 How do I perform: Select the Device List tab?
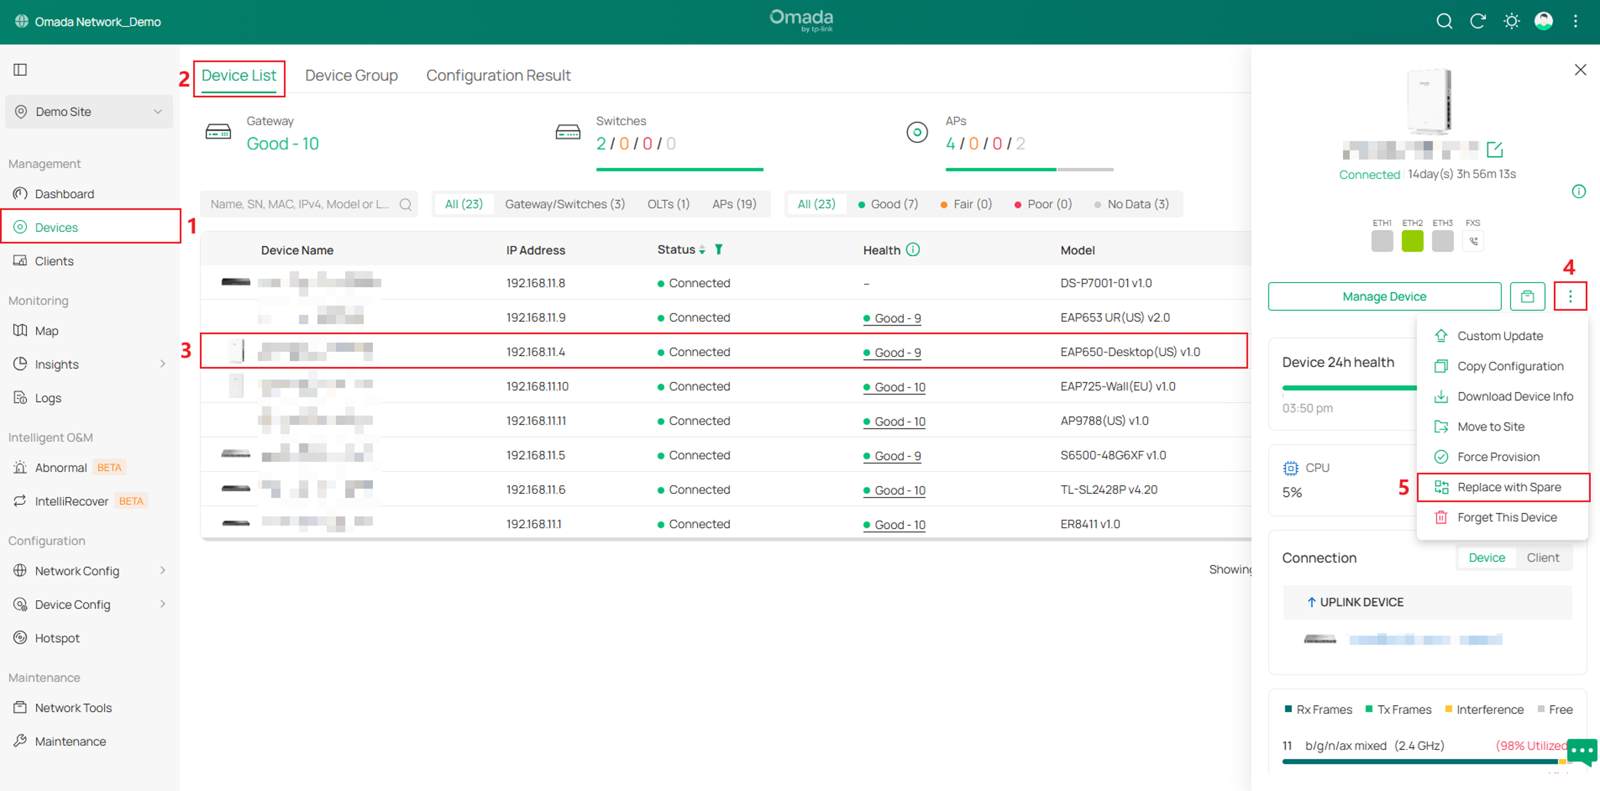[x=239, y=76]
